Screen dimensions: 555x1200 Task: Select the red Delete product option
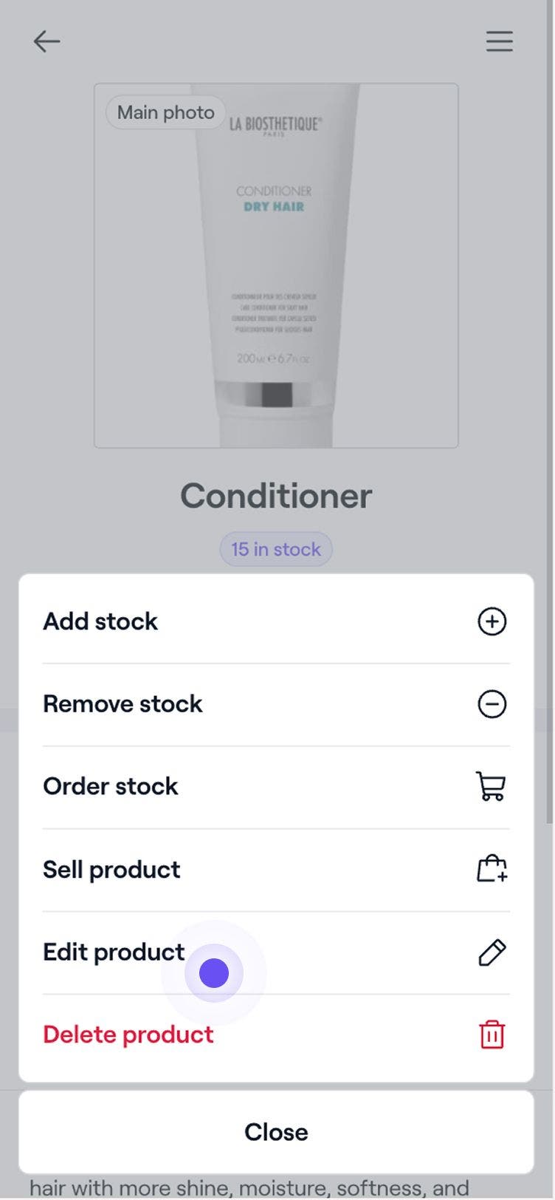tap(128, 1034)
